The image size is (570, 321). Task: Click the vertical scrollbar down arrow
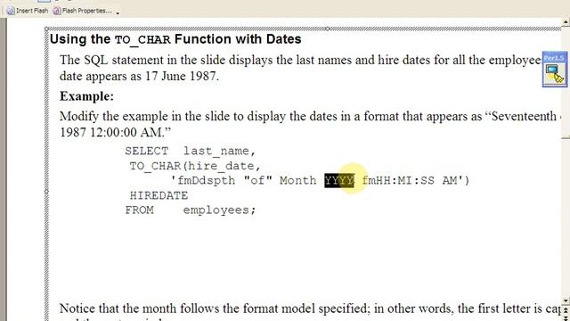(x=566, y=300)
